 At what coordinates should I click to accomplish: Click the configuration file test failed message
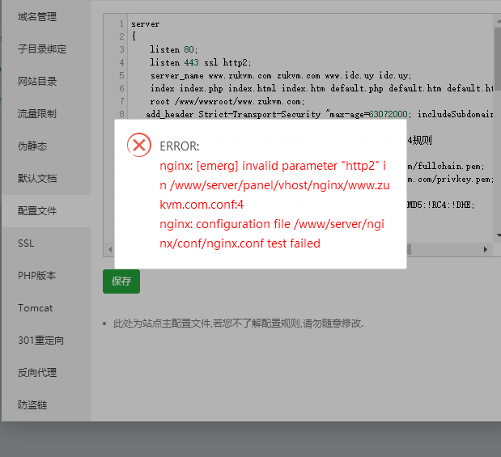[x=272, y=234]
